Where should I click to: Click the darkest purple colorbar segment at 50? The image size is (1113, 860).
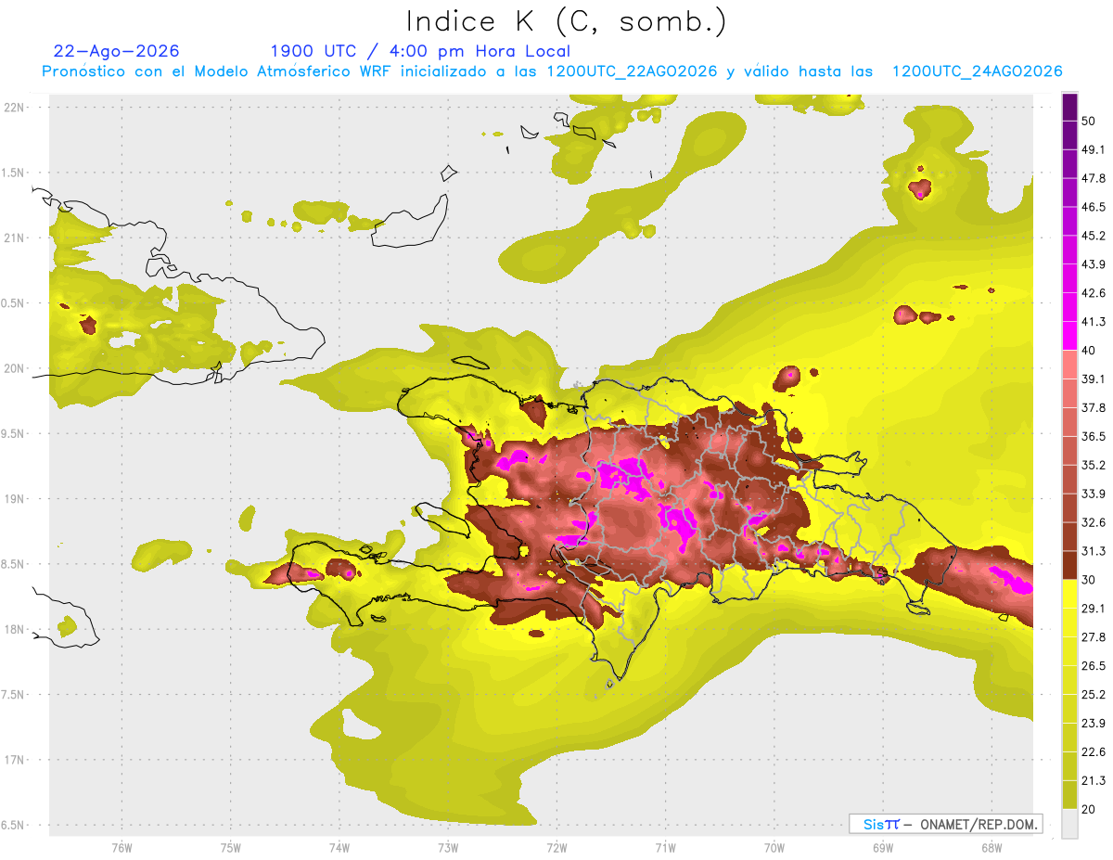[x=1069, y=107]
